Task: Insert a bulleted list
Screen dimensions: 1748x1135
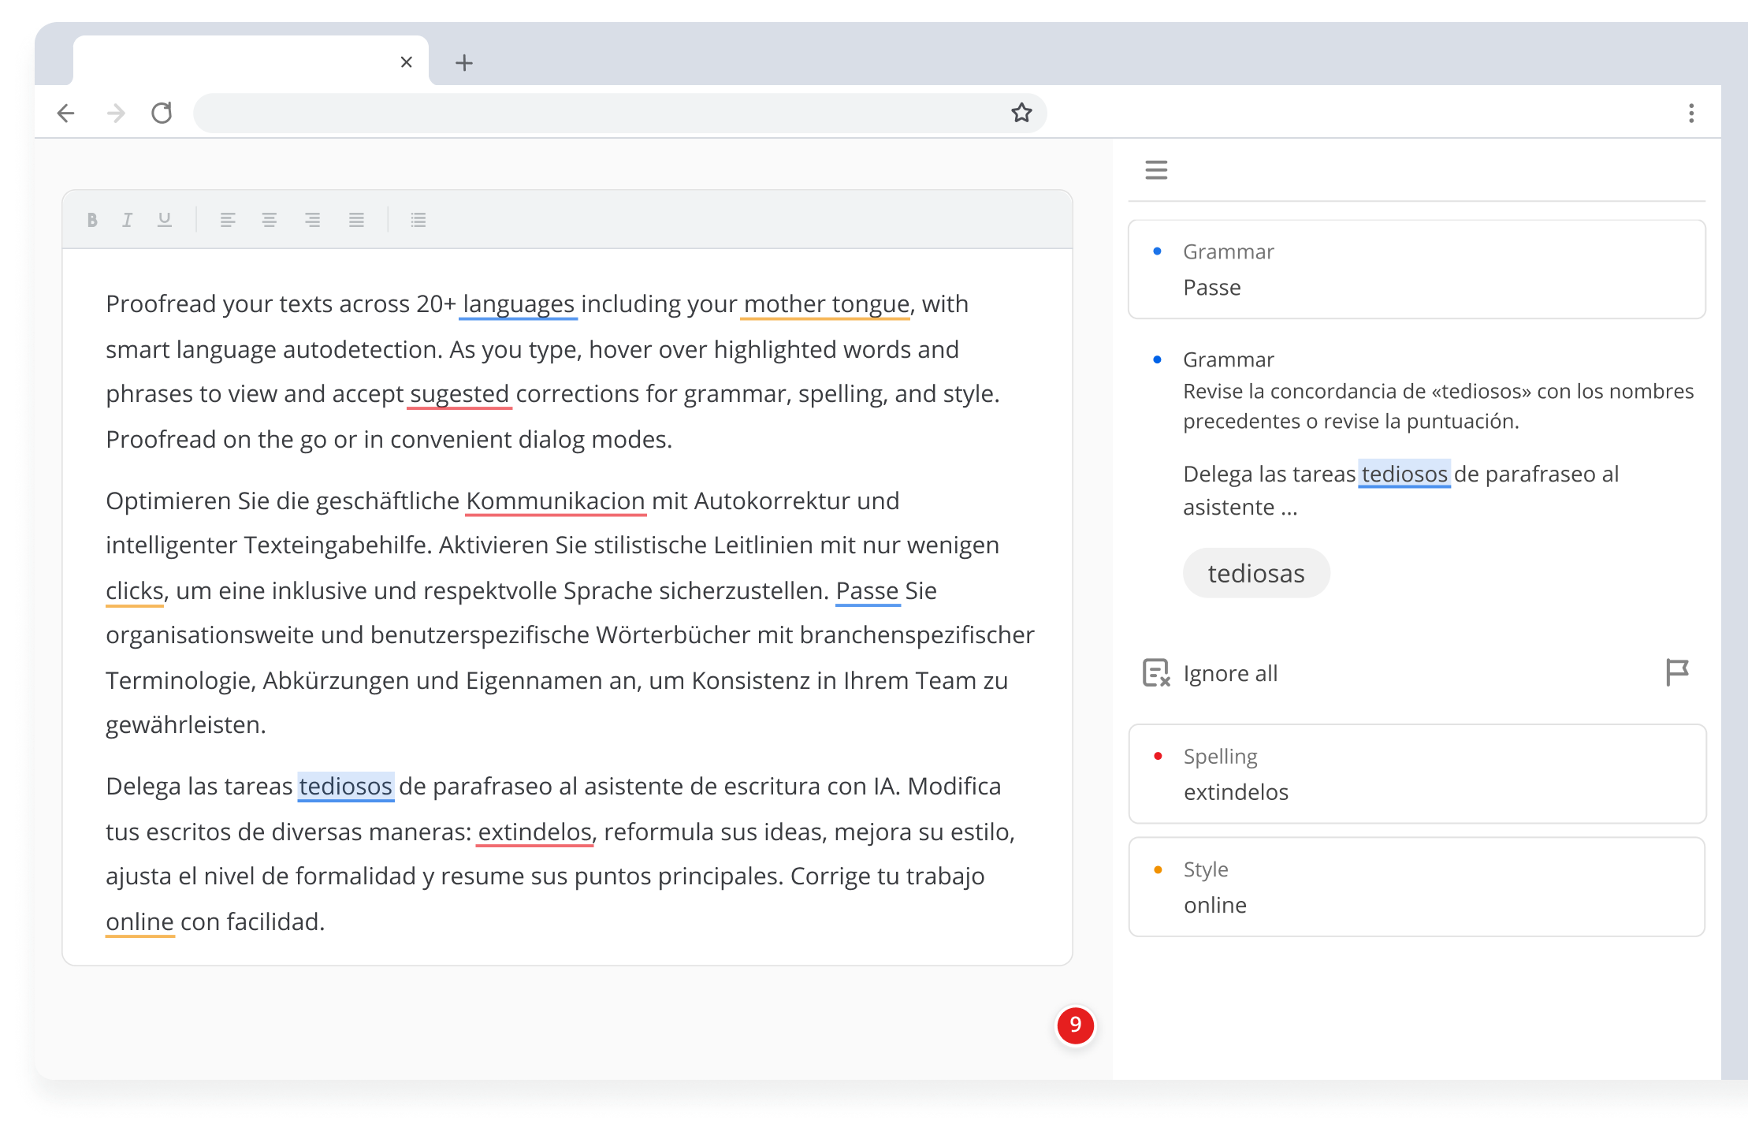Action: pos(418,220)
